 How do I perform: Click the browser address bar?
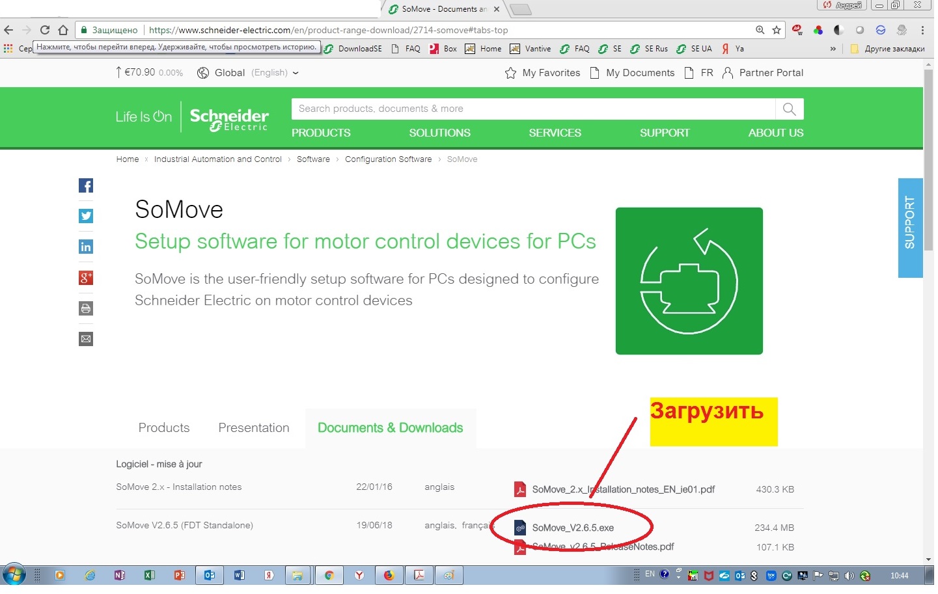click(x=430, y=30)
